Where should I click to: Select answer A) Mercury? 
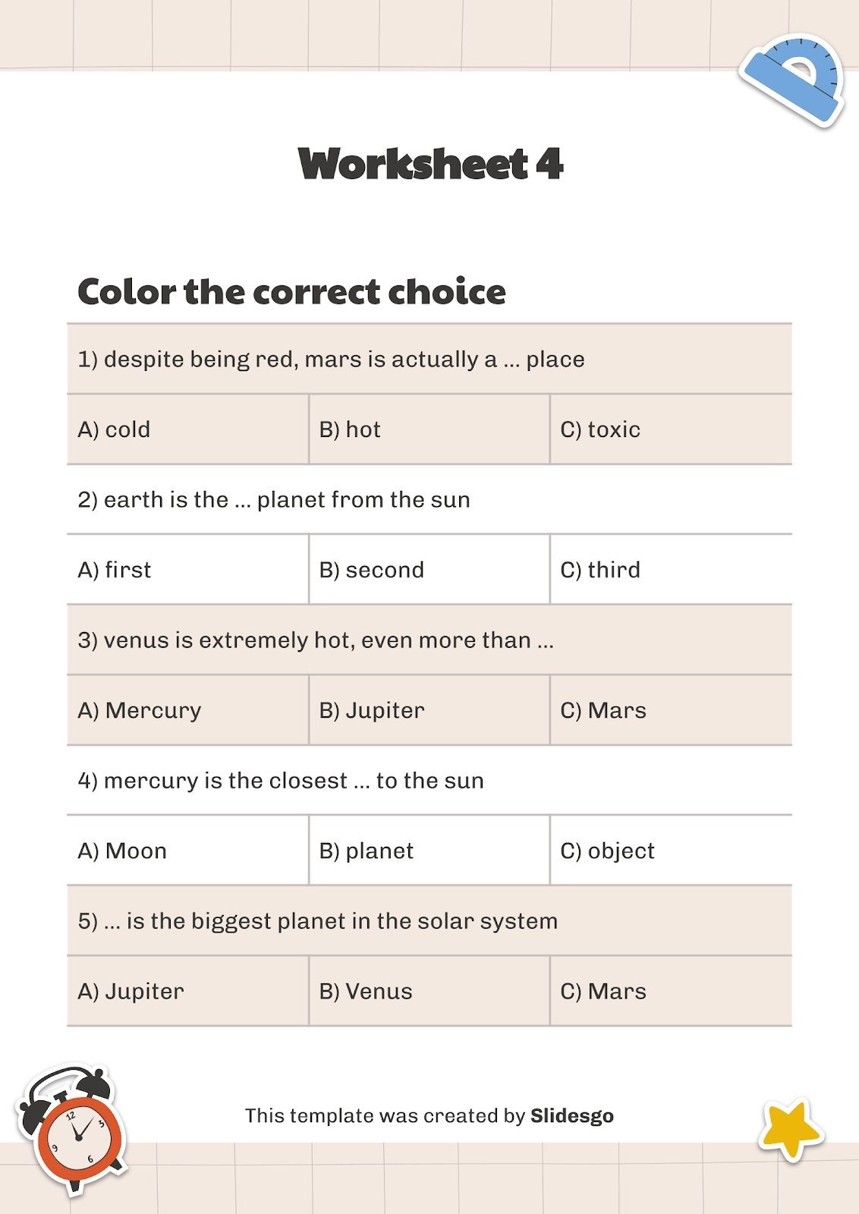click(x=140, y=710)
